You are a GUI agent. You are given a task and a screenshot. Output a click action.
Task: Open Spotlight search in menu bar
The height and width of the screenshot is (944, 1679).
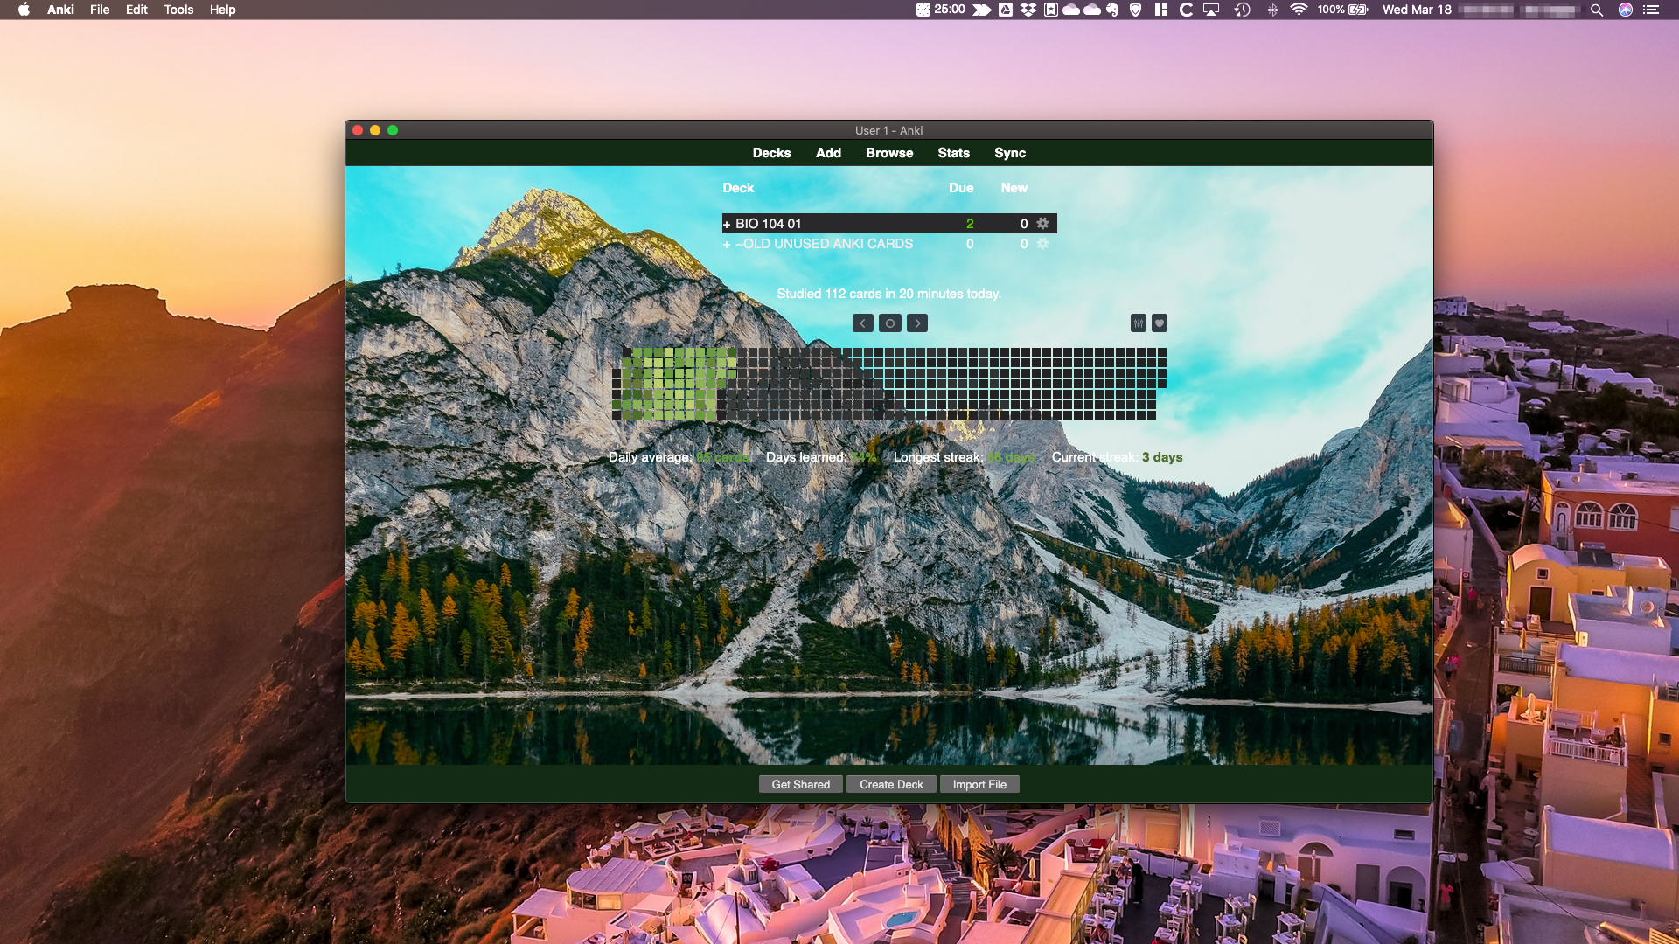(1596, 10)
